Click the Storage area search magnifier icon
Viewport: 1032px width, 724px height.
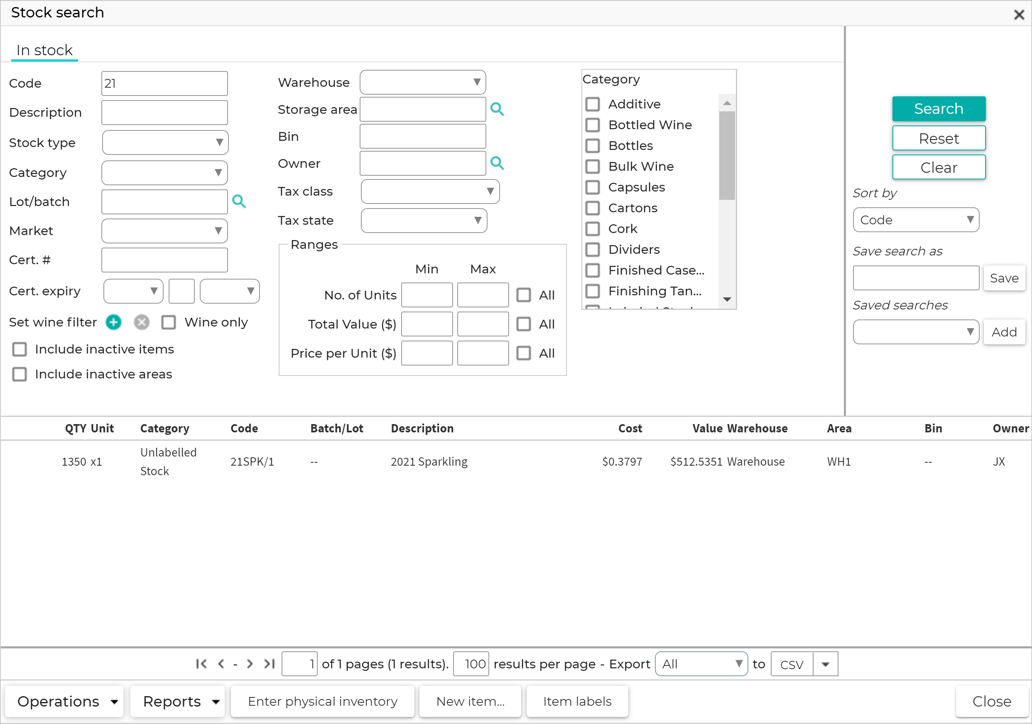click(x=497, y=109)
